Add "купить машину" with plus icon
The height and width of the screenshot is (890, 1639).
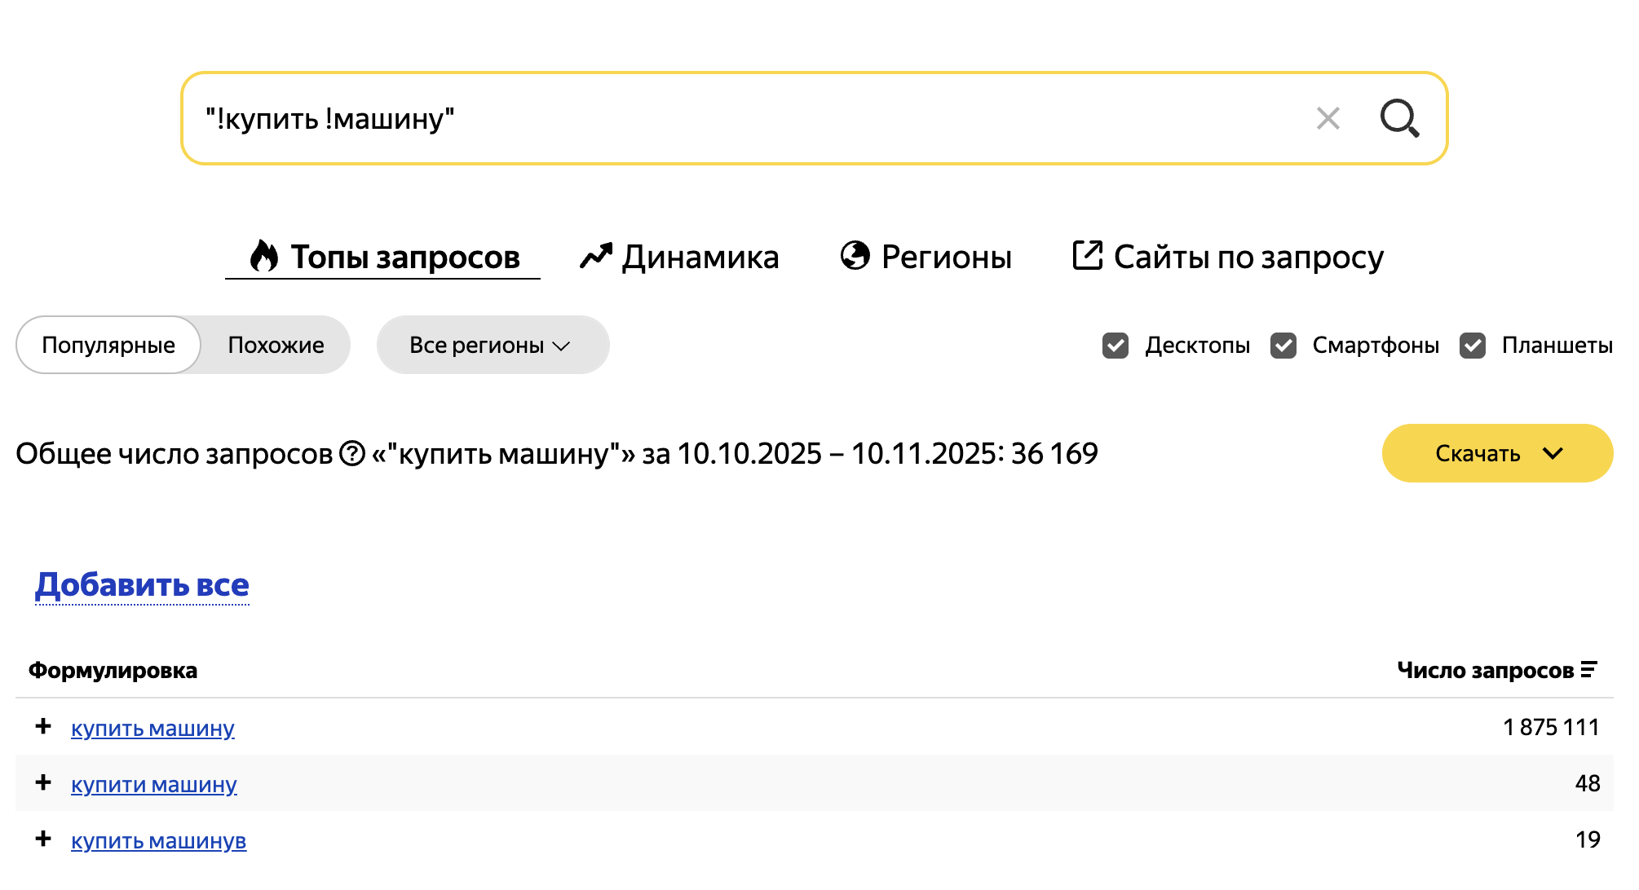click(43, 726)
